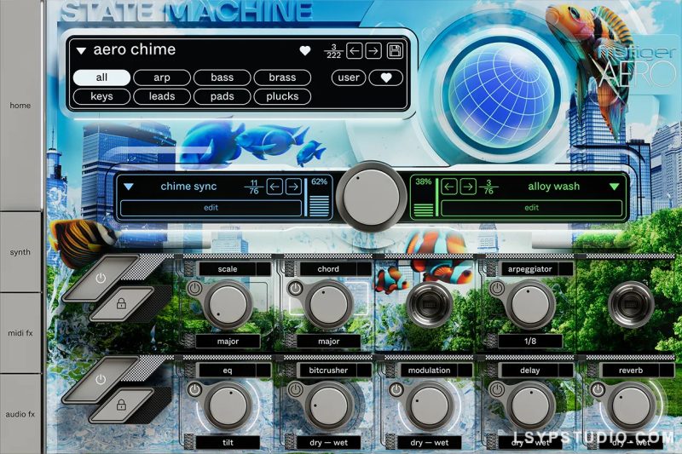Open the scale module type selector
This screenshot has width=682, height=454.
tap(235, 269)
